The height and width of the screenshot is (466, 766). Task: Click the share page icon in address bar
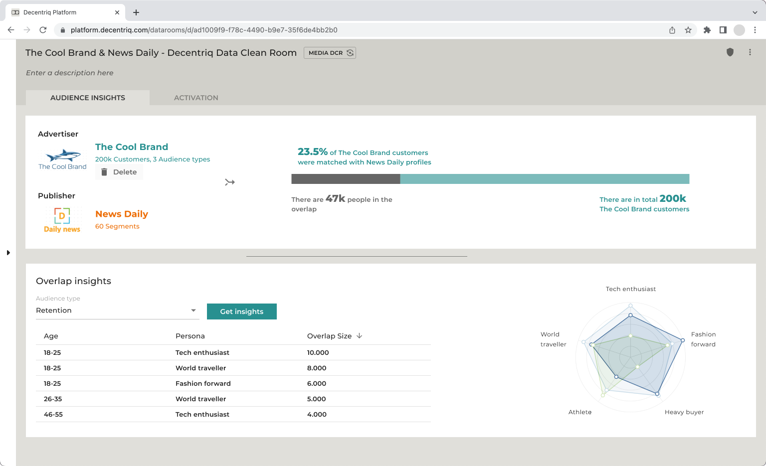pos(672,30)
